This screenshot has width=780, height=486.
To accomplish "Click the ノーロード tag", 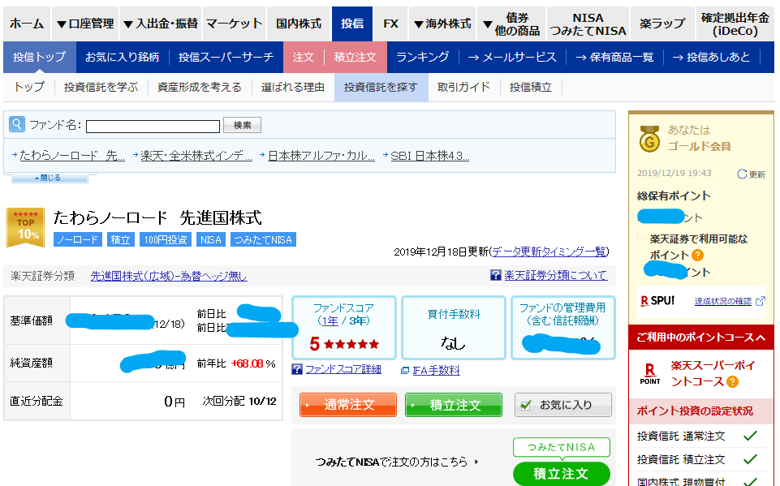I will [x=78, y=240].
